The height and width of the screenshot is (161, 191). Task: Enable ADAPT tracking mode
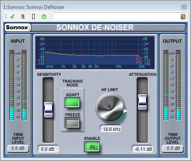[x=72, y=103]
